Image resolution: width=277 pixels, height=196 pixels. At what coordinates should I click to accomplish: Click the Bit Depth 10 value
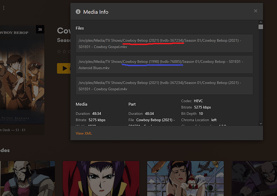pyautogui.click(x=201, y=114)
